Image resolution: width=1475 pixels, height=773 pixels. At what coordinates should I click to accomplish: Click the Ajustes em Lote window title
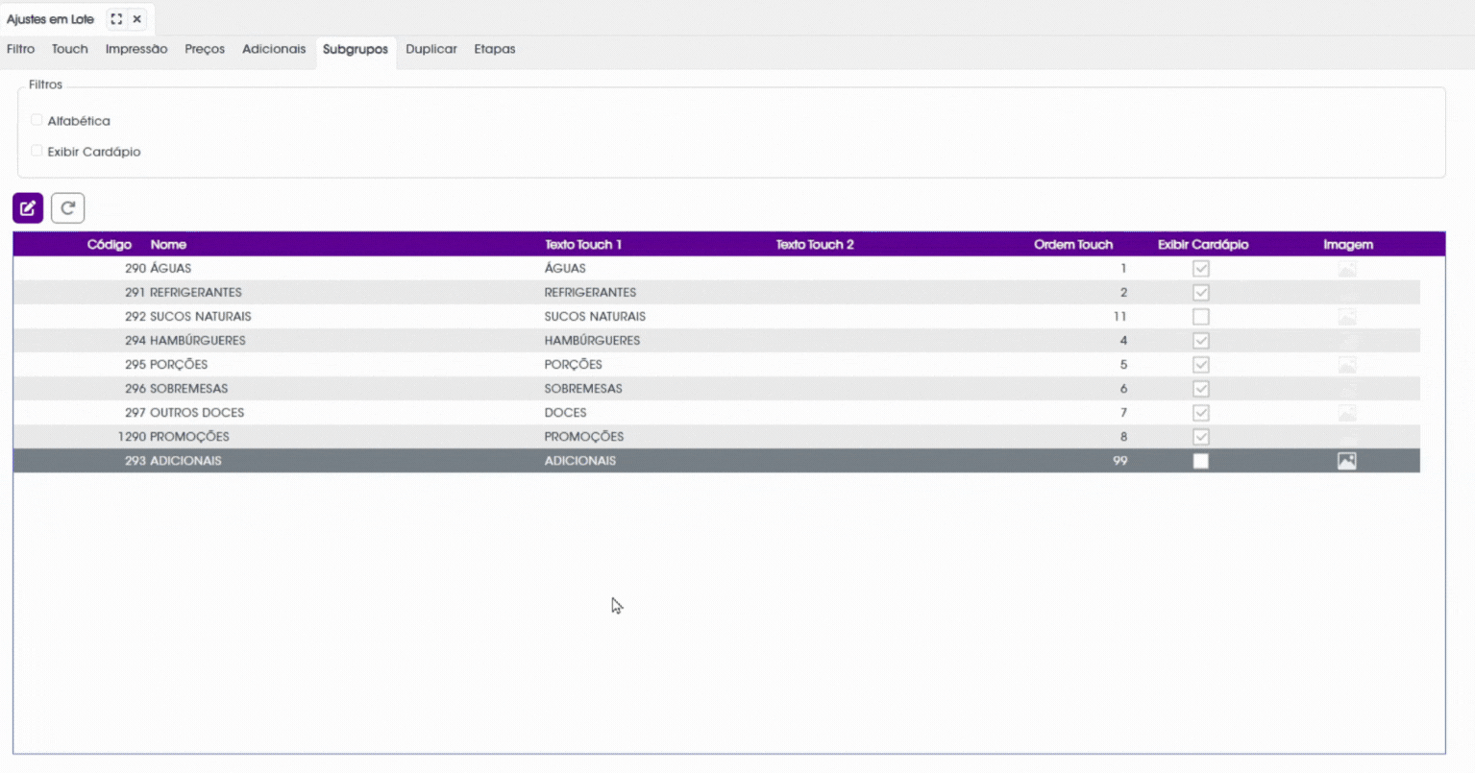pyautogui.click(x=50, y=19)
